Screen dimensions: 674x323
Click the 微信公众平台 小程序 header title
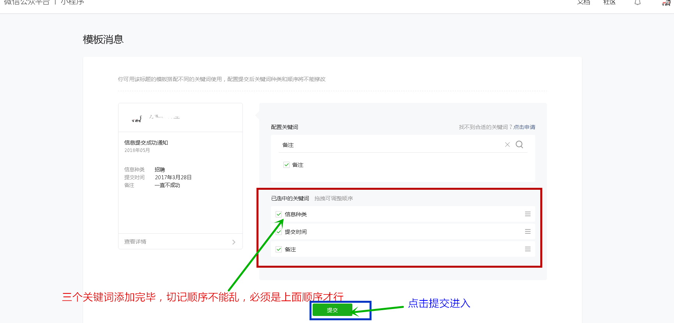44,3
